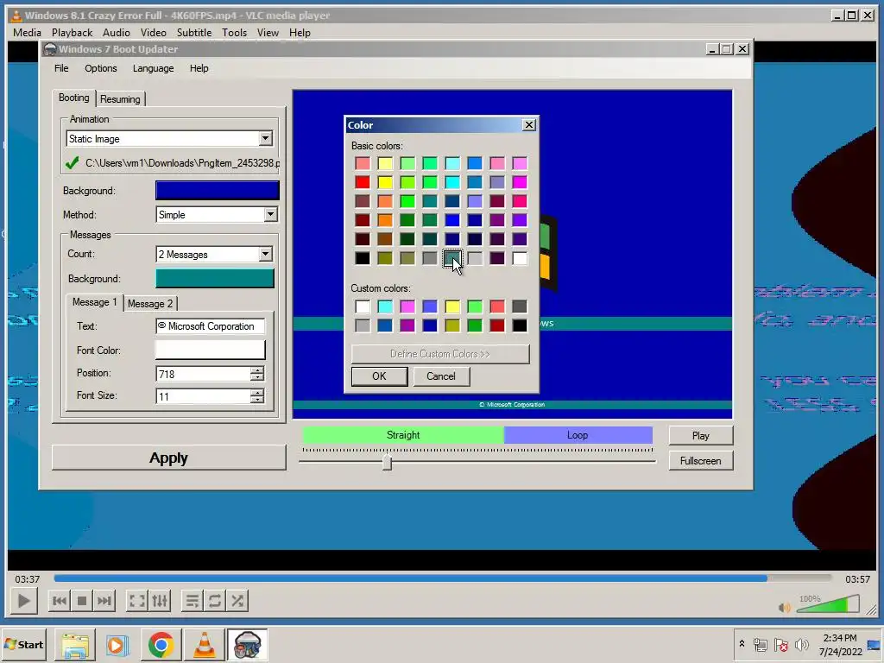Screen dimensions: 884x663
Task: Toggle VLC loop mode icon
Action: pyautogui.click(x=215, y=601)
